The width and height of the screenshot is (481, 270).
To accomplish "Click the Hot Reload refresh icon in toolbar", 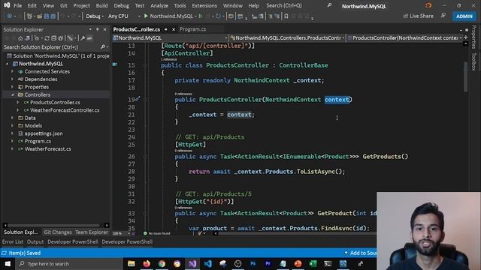I will point(218,16).
